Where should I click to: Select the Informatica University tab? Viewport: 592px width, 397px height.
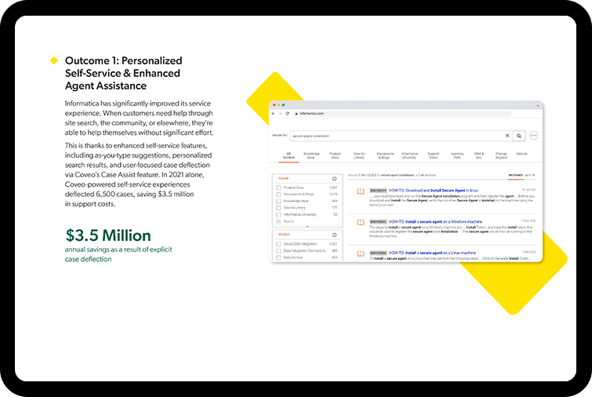coord(409,156)
